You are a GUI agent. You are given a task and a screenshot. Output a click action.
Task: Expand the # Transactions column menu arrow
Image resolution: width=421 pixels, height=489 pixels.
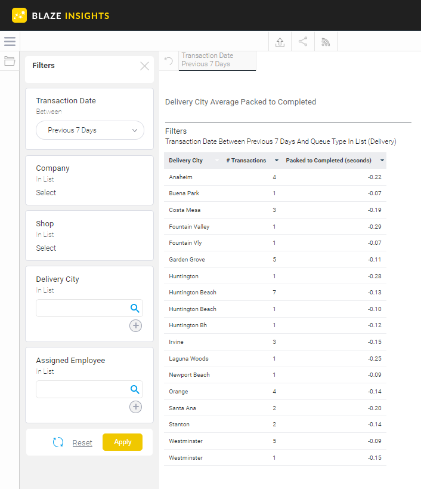277,160
